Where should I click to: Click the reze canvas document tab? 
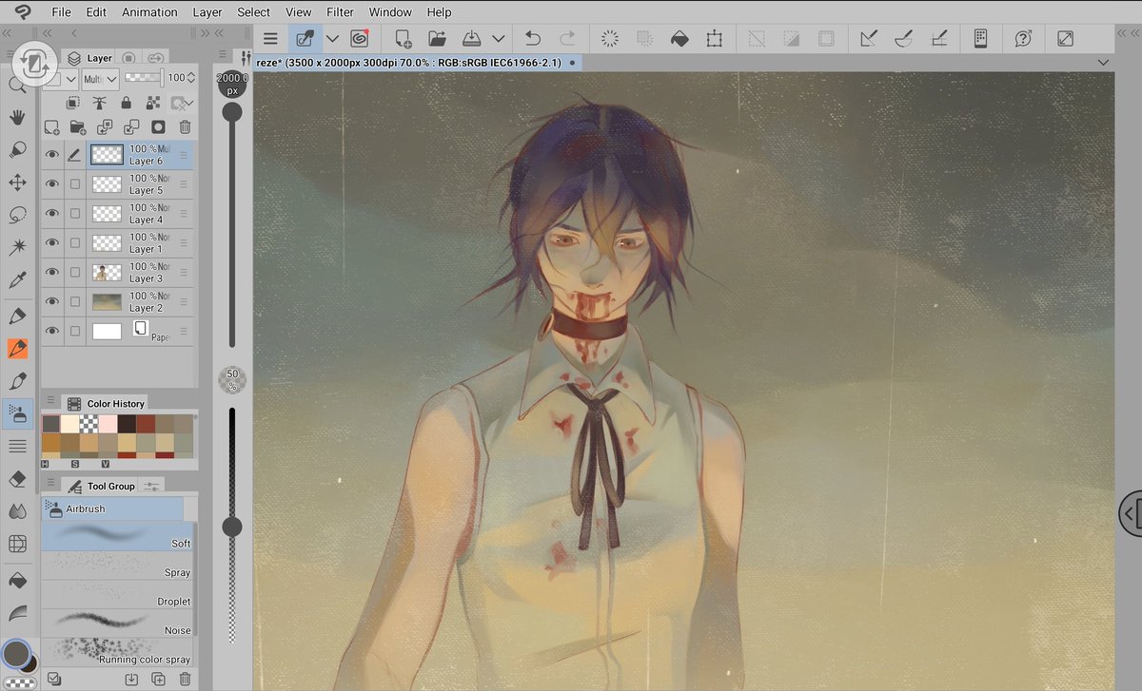(415, 62)
